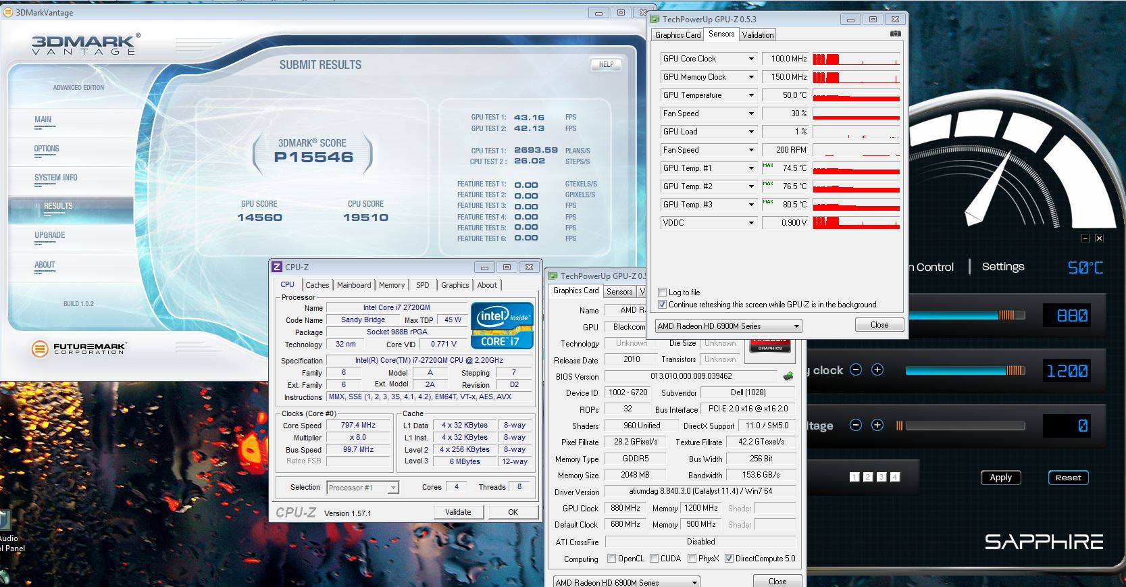This screenshot has height=587, width=1126.
Task: Decrease memory clock with minus icon in TriXX
Action: coord(856,369)
